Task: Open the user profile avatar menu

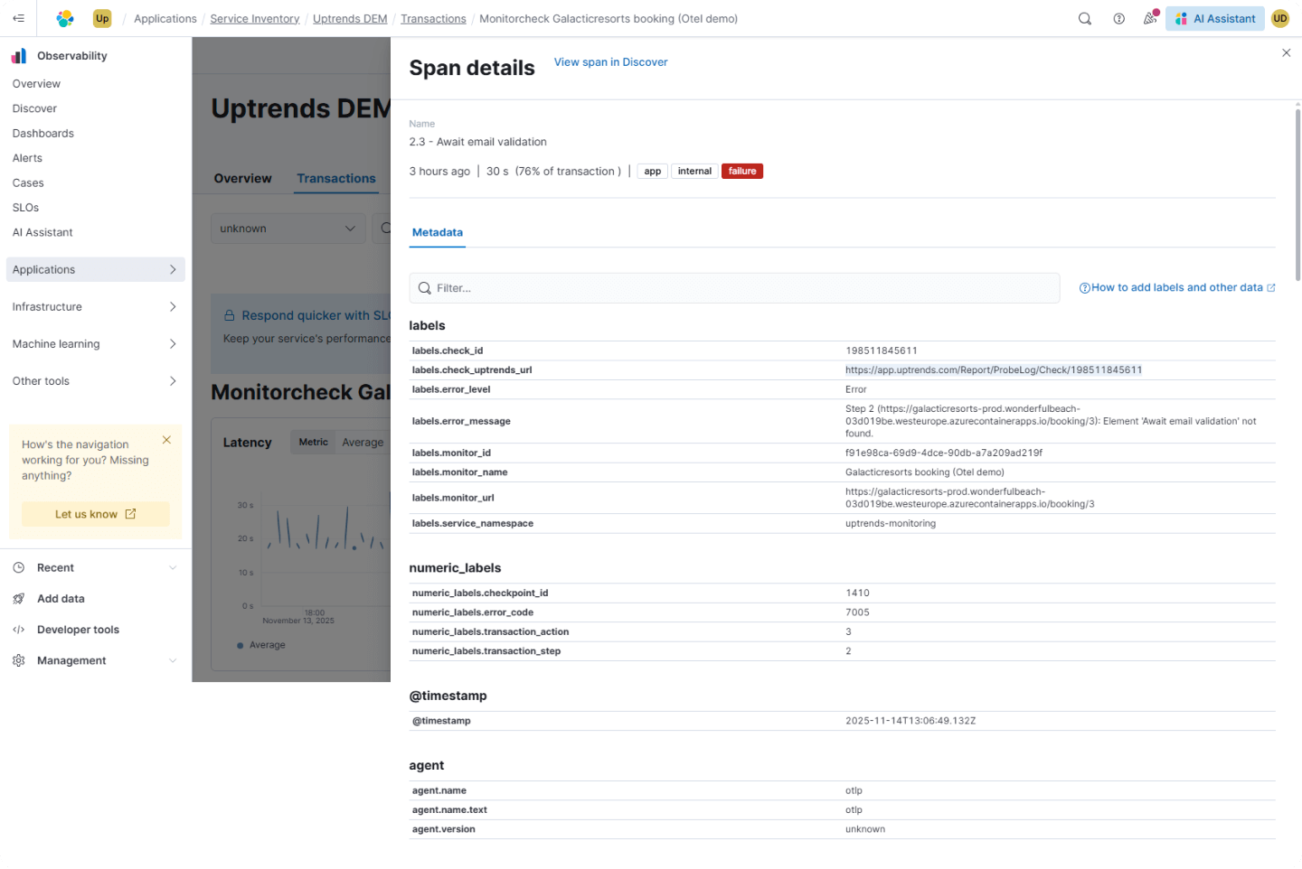Action: click(1279, 18)
